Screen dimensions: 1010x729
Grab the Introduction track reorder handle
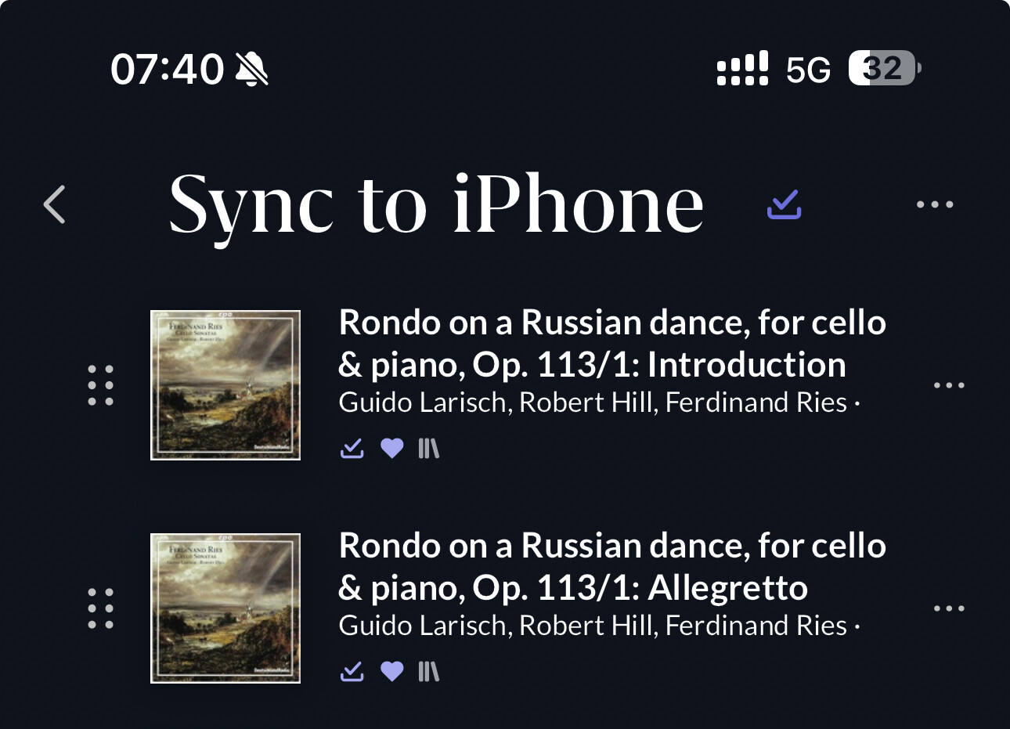[100, 384]
